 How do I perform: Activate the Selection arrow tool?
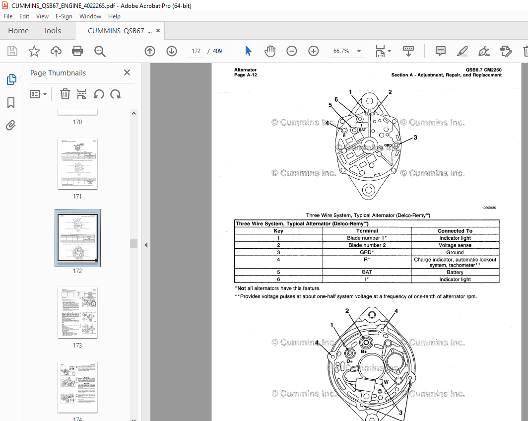click(x=248, y=51)
